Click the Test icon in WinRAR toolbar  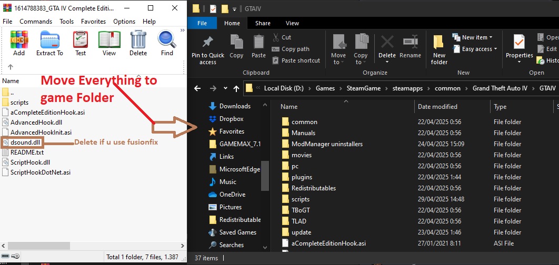[80, 44]
